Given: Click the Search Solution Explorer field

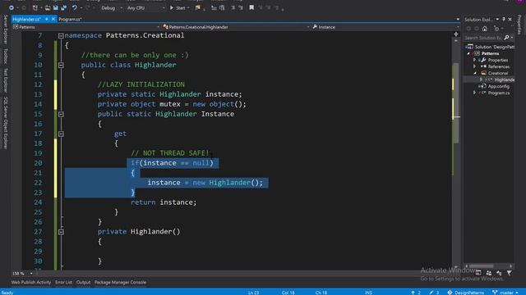Looking at the screenshot, I should 483,38.
